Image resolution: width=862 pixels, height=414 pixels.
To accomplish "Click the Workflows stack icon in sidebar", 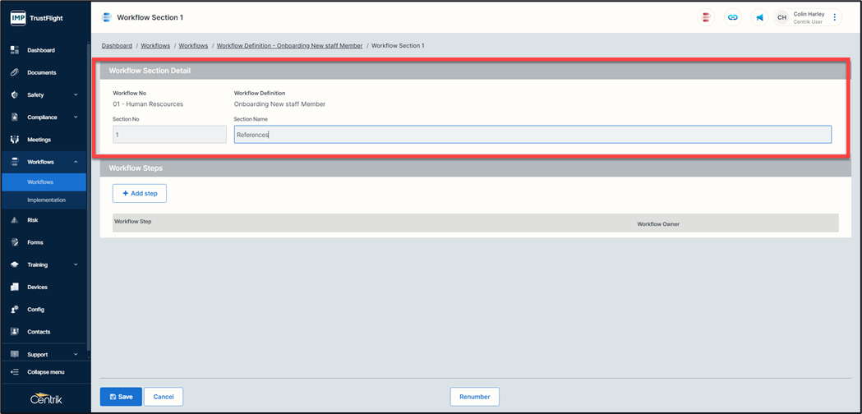I will (x=15, y=162).
